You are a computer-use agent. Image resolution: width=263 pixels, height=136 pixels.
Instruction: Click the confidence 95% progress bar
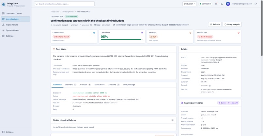(x=122, y=40)
